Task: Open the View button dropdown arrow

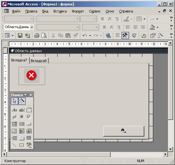Action: [12, 35]
